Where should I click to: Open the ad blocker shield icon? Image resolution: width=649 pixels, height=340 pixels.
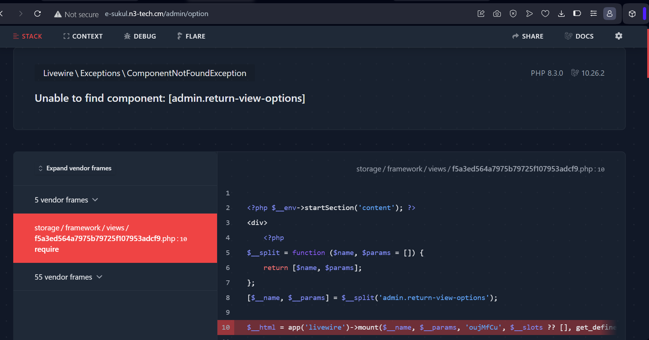(x=513, y=14)
